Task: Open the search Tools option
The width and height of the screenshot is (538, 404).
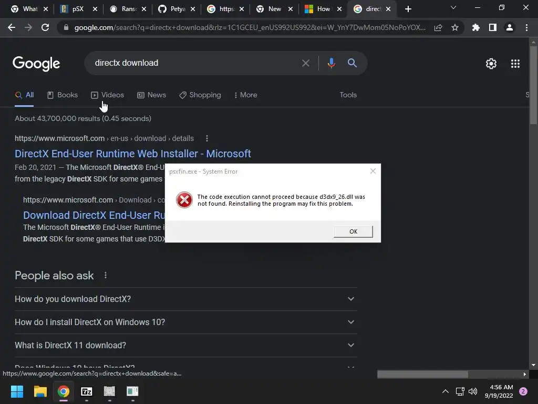Action: click(x=348, y=95)
